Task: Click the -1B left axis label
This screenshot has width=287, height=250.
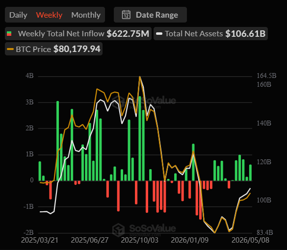Action: (28, 206)
